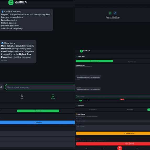Switch to Bluetooth Mesh tab beside green Community Chat
The image size is (150, 150).
[x=132, y=61]
